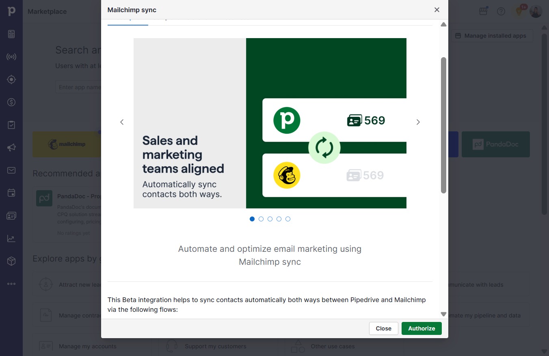The image size is (549, 356).
Task: Open the Contacts card sidebar icon
Action: pos(11,216)
